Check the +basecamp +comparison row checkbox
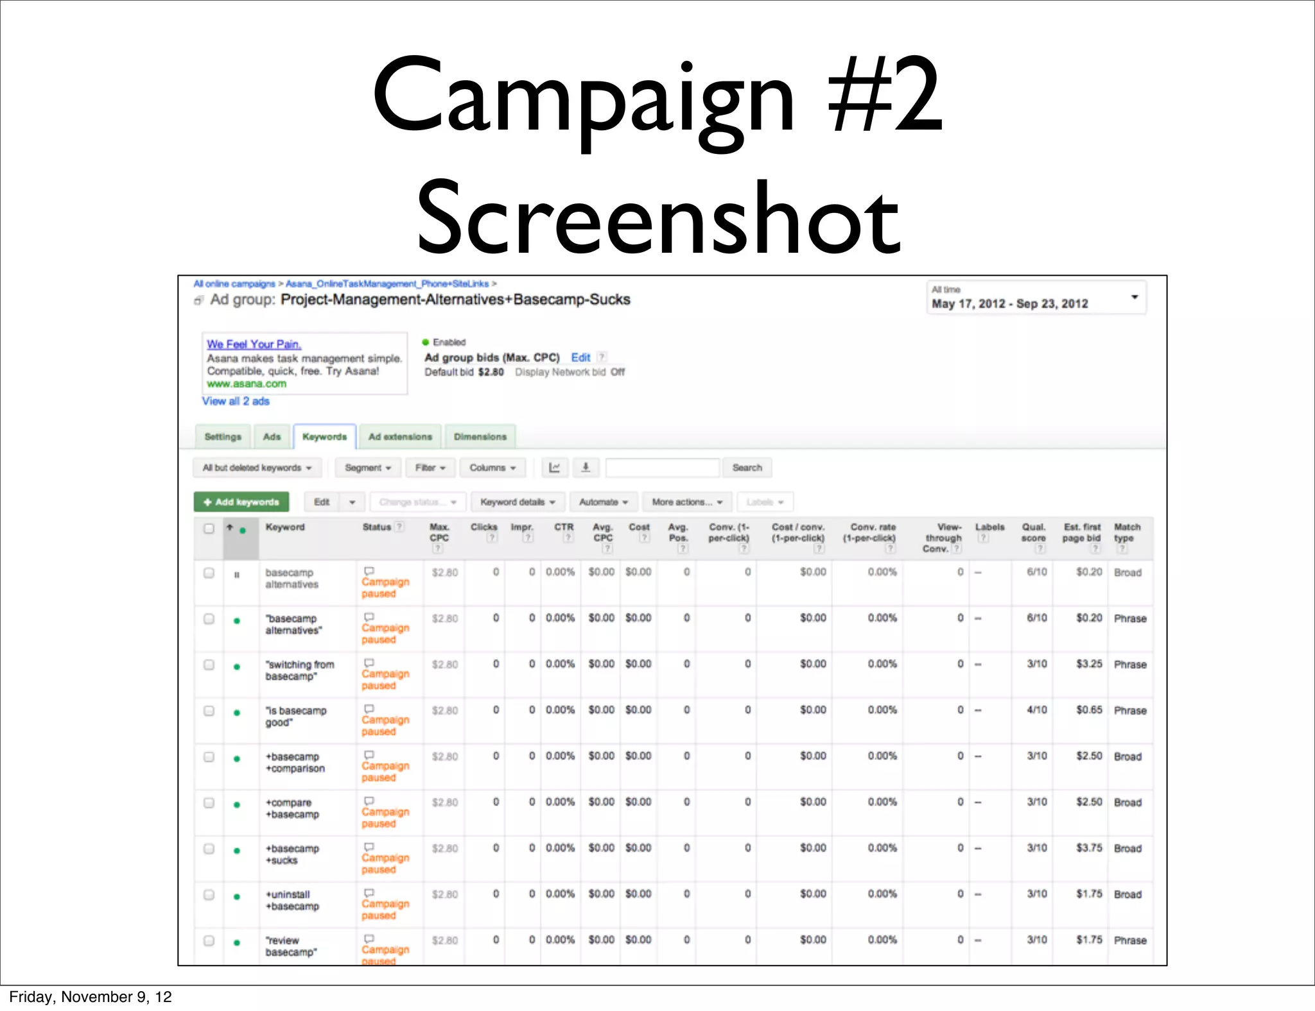The width and height of the screenshot is (1315, 1011). tap(209, 757)
